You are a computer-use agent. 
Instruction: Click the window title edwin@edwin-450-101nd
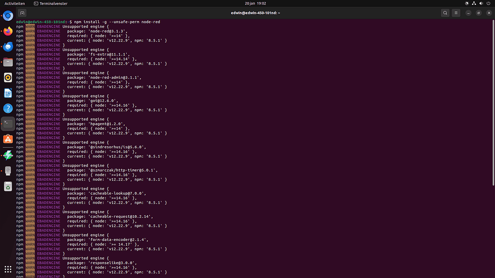[255, 13]
